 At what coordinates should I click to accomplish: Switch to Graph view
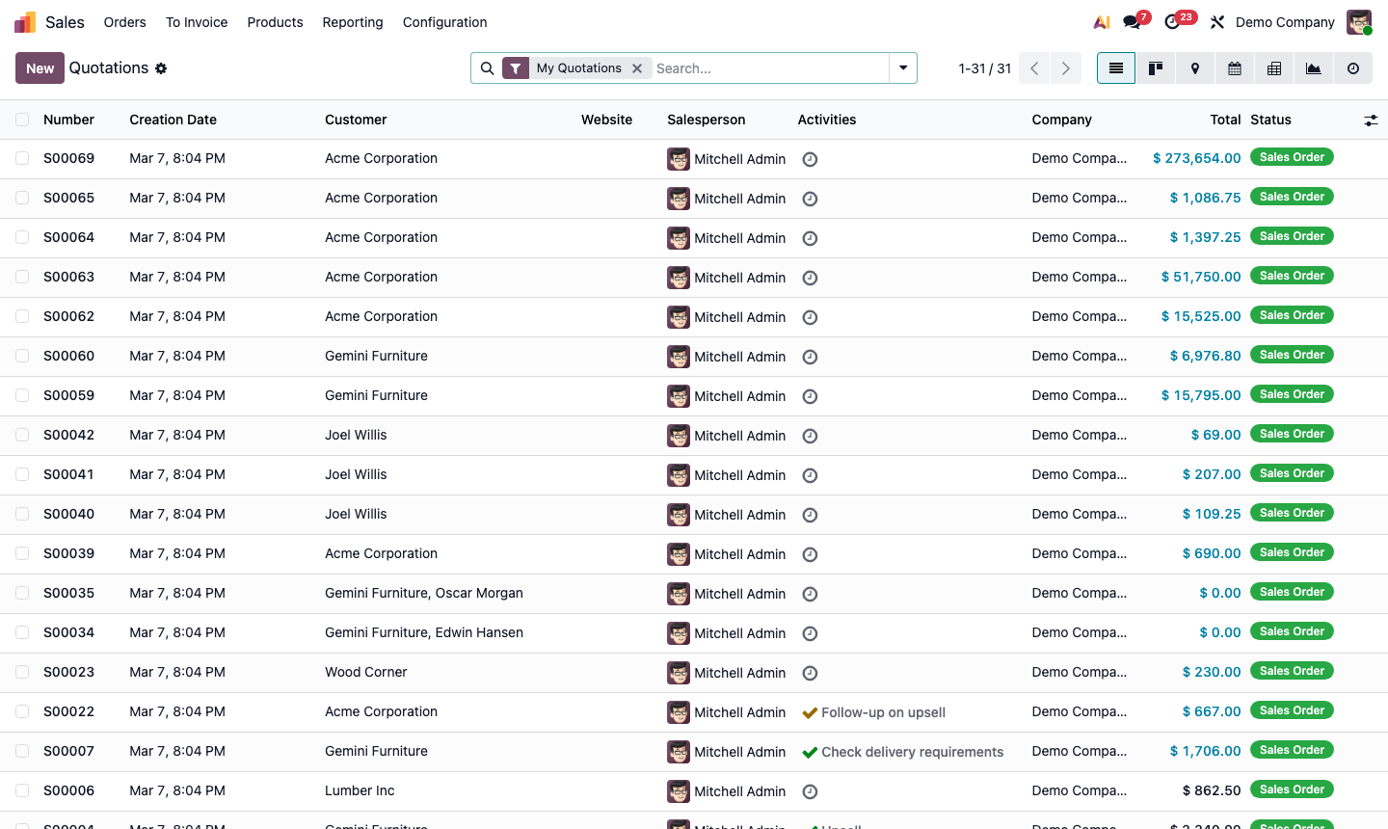[x=1313, y=67]
